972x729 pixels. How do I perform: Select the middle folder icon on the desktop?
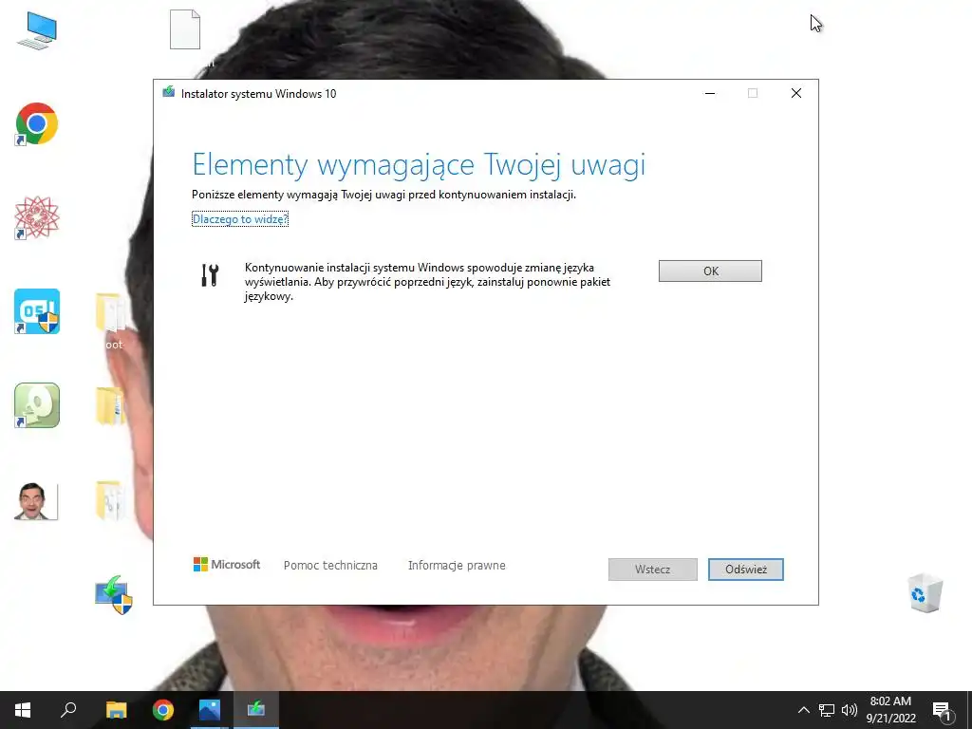[110, 406]
